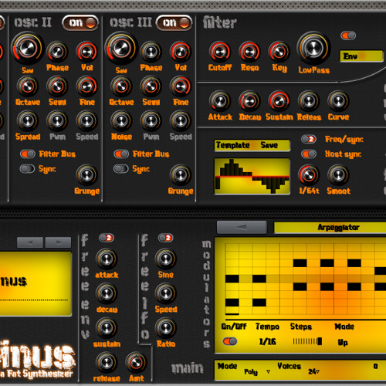Click the OSC II Saw waveform knob
386x386 pixels.
click(x=27, y=48)
